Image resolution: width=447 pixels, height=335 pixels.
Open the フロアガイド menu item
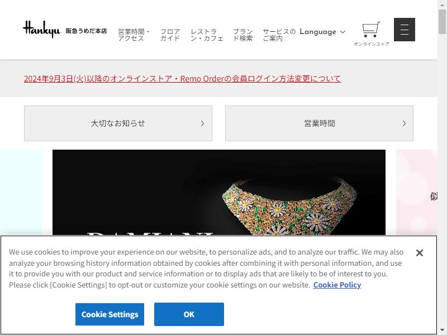coord(170,35)
